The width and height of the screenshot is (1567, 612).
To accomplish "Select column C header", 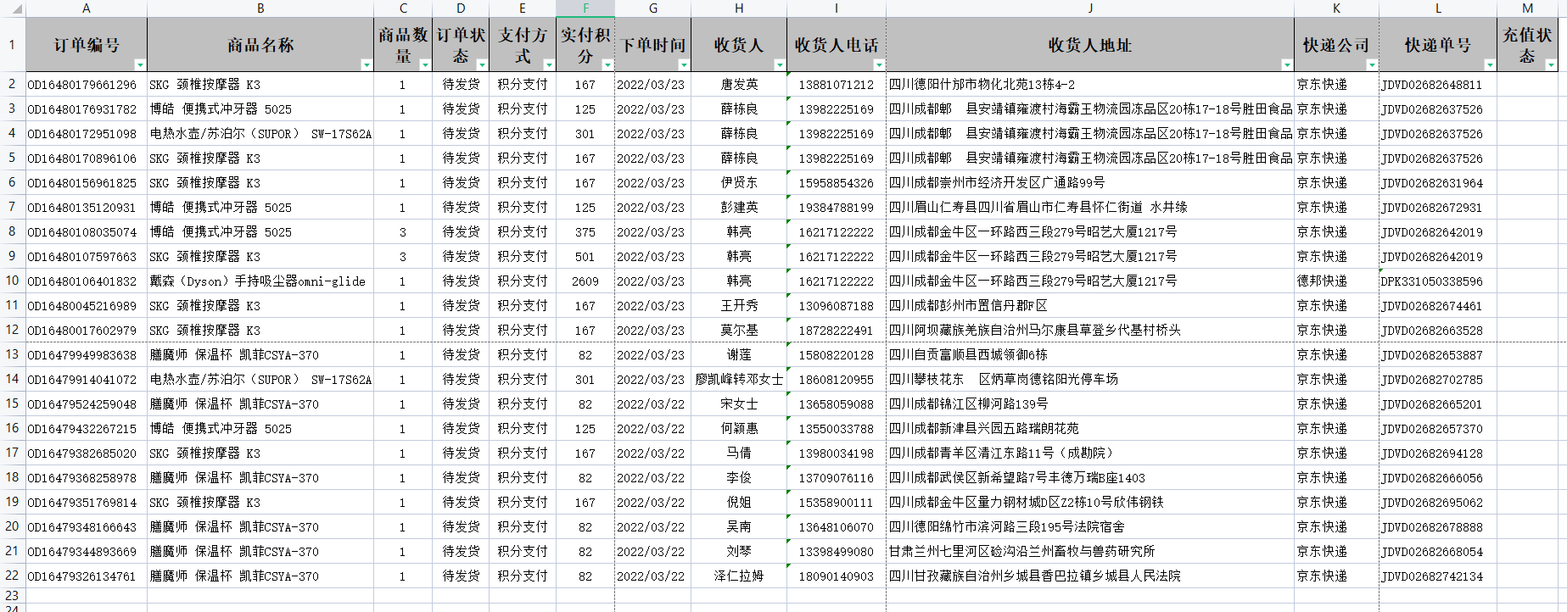I will coord(403,8).
